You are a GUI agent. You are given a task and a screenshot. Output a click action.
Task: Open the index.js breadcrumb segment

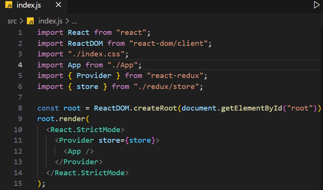(x=51, y=21)
